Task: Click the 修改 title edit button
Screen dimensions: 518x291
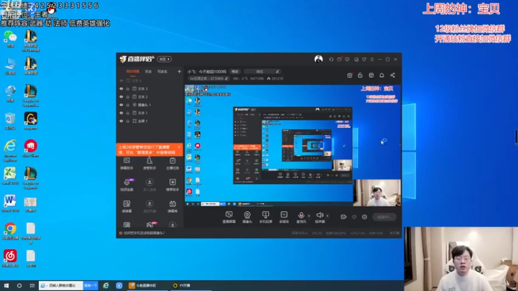Action: [x=235, y=71]
